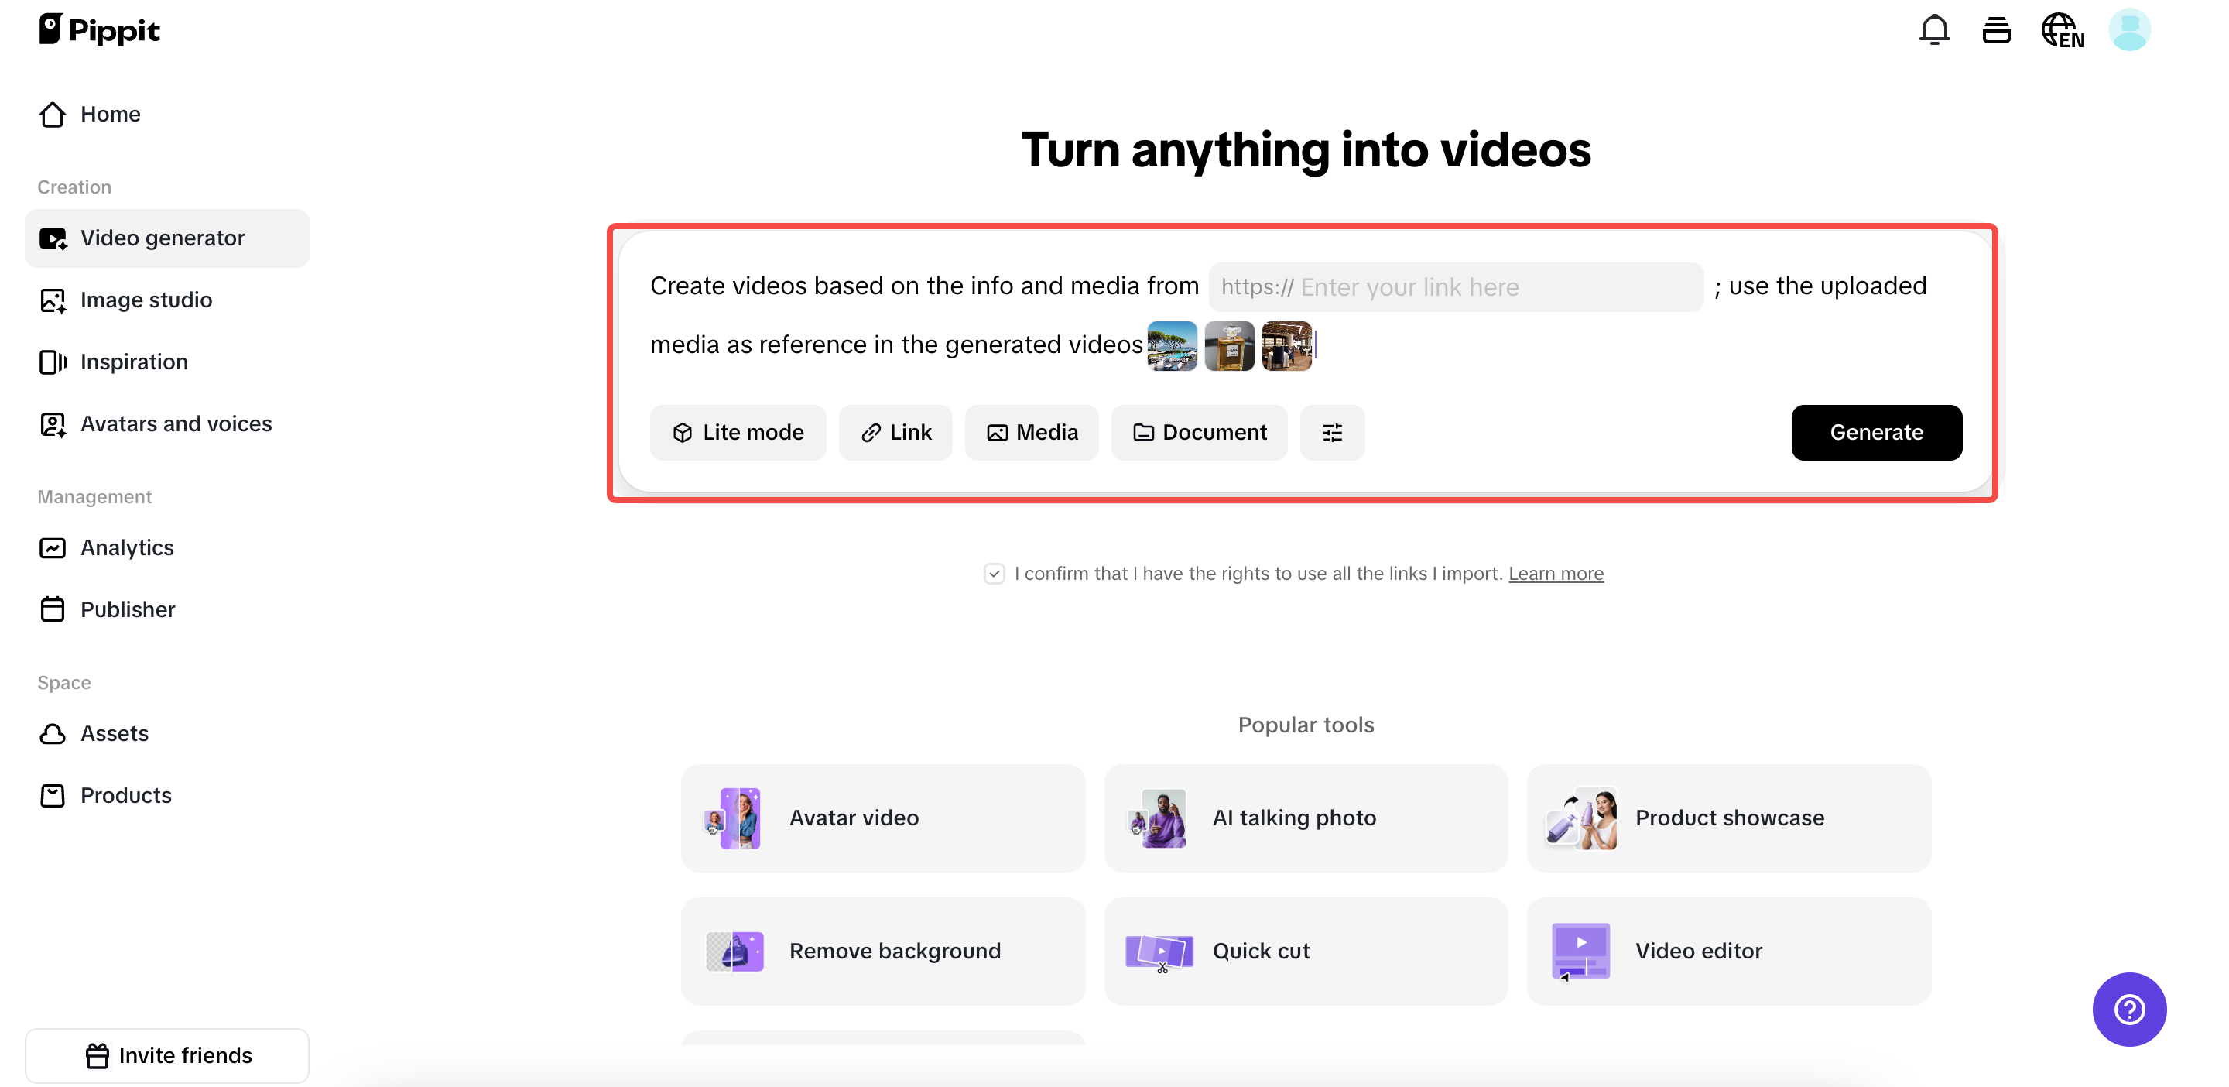Switch from Media to Link input mode
Image resolution: width=2229 pixels, height=1087 pixels.
click(x=895, y=432)
